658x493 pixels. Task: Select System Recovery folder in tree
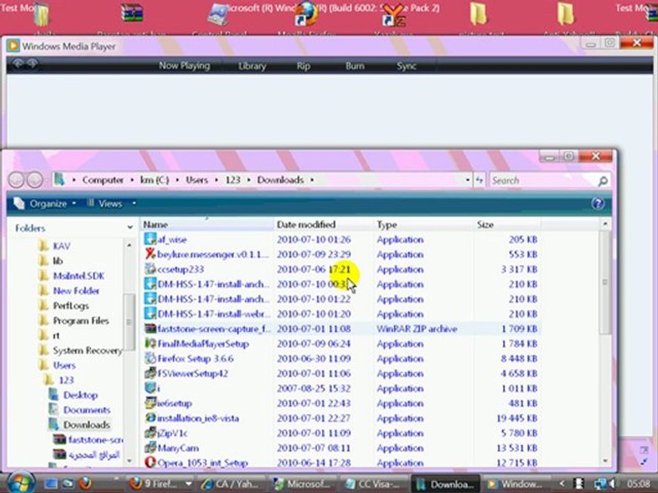pos(87,351)
